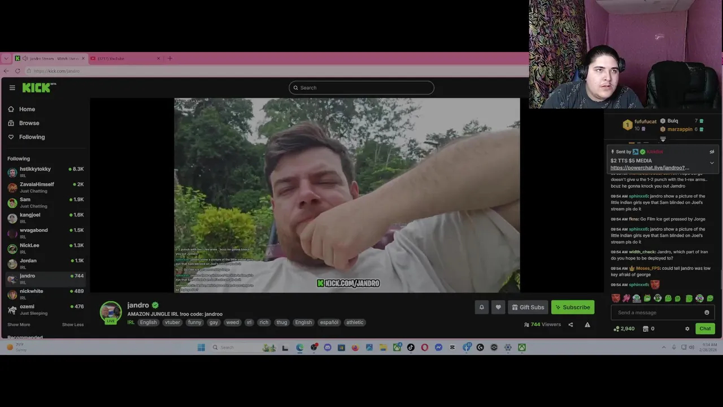
Task: Expand following list with Show More
Action: click(x=19, y=324)
